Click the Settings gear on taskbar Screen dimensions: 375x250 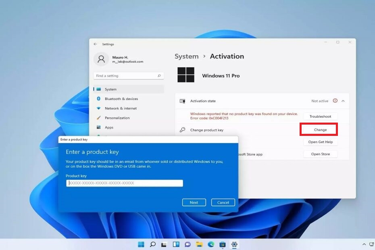[234, 244]
